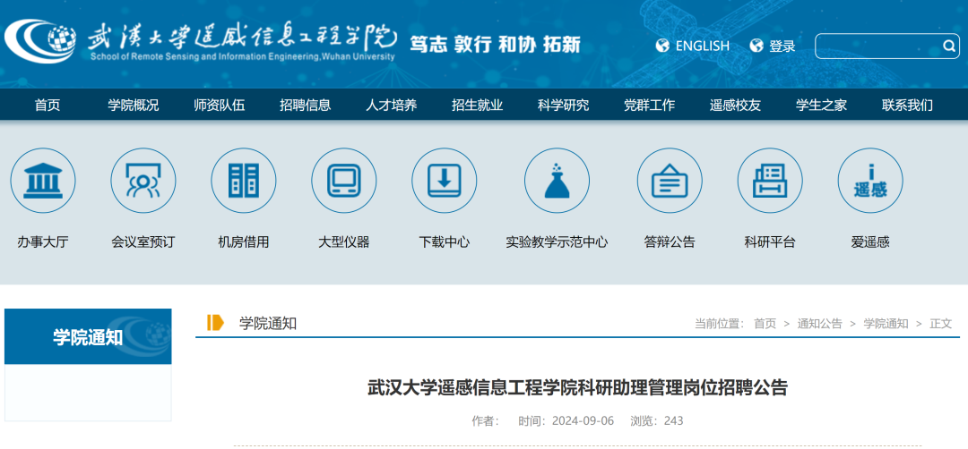
Task: Open the 实验教学示范中心 flask icon
Action: (557, 181)
